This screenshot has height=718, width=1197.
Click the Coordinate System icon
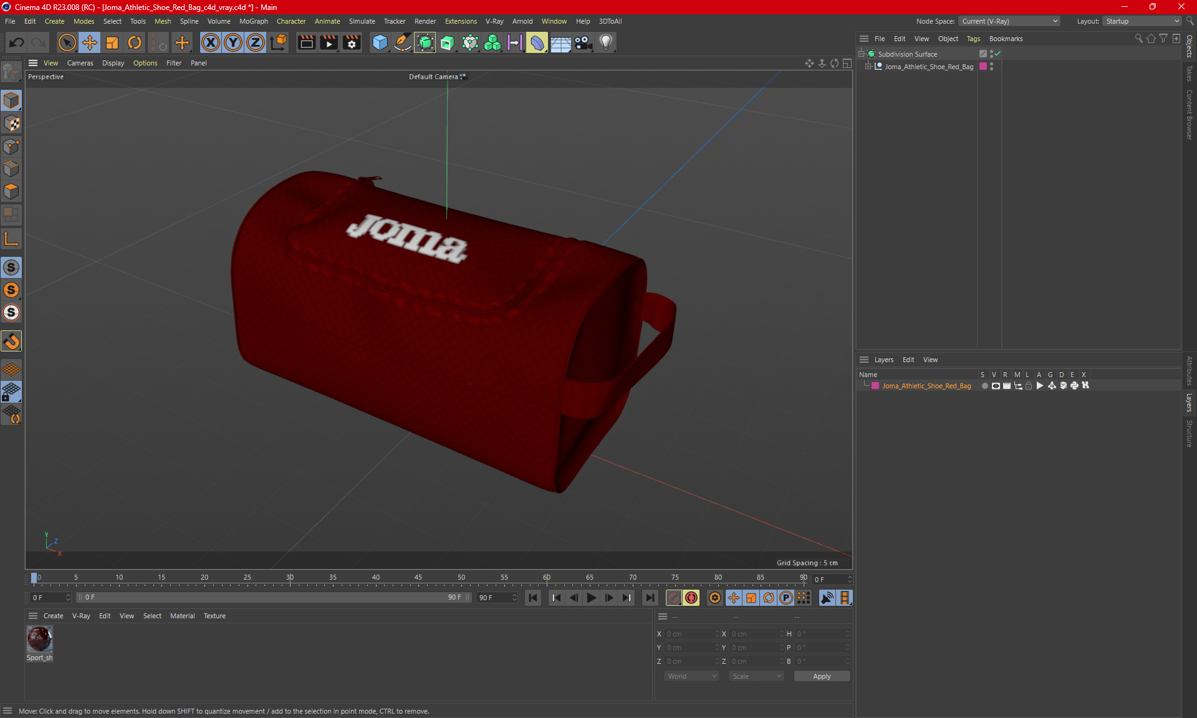[x=279, y=42]
